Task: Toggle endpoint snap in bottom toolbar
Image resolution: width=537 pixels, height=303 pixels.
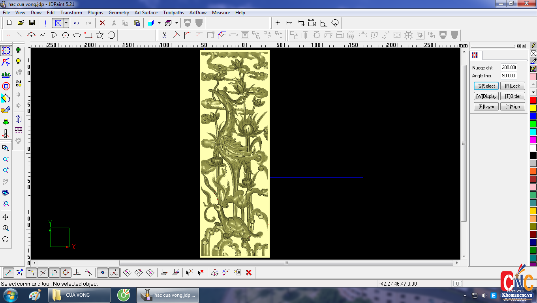Action: coord(9,273)
